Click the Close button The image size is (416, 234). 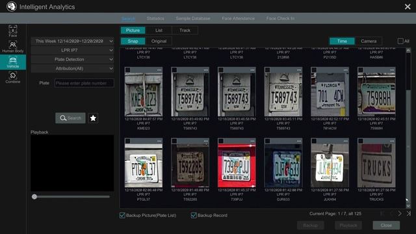point(386,226)
